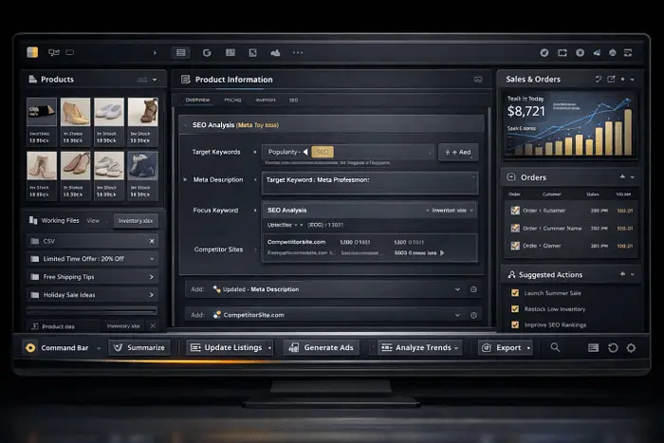
Task: Toggle the Restock Low Inventory checkbox
Action: (515, 309)
